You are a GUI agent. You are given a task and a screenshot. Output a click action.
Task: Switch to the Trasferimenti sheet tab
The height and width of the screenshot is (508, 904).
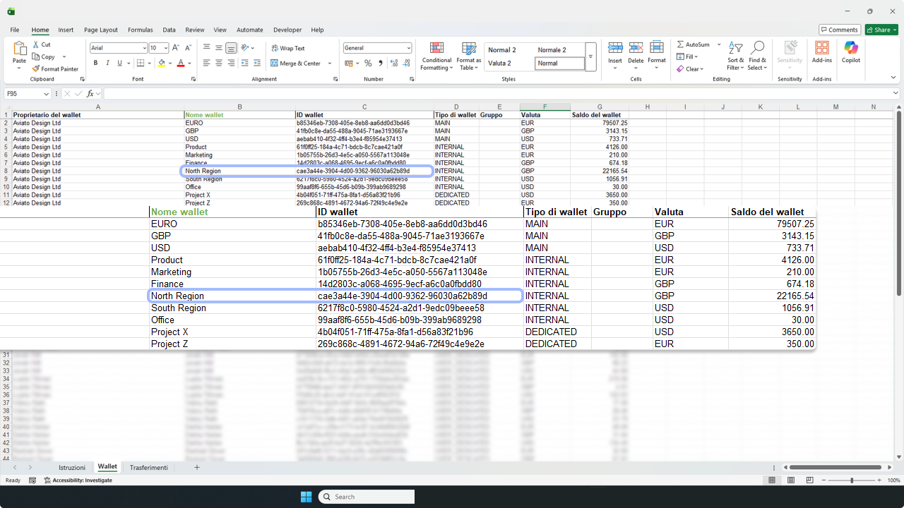tap(149, 468)
